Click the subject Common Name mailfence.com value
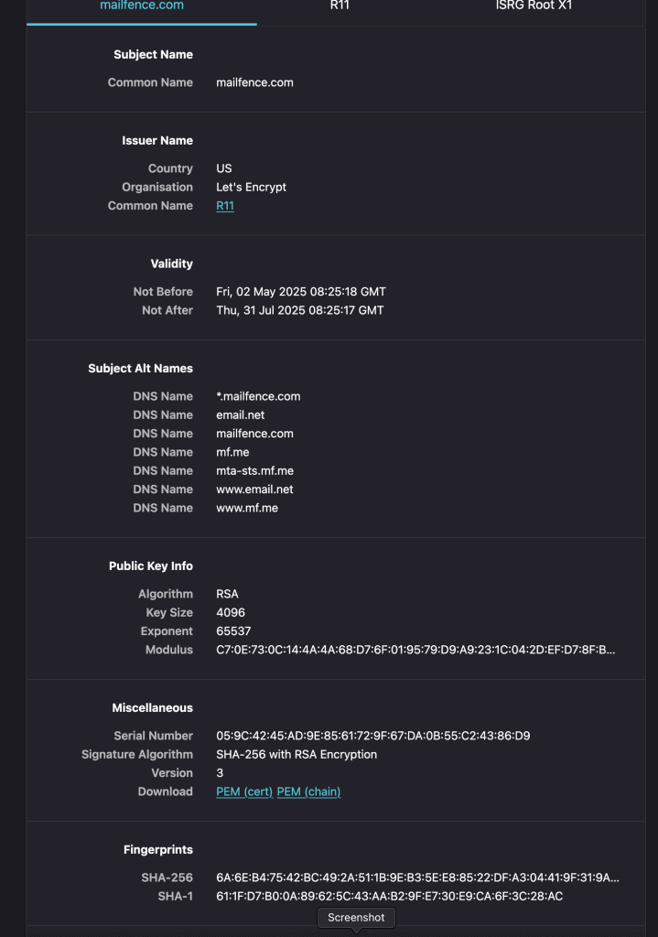 [x=254, y=82]
